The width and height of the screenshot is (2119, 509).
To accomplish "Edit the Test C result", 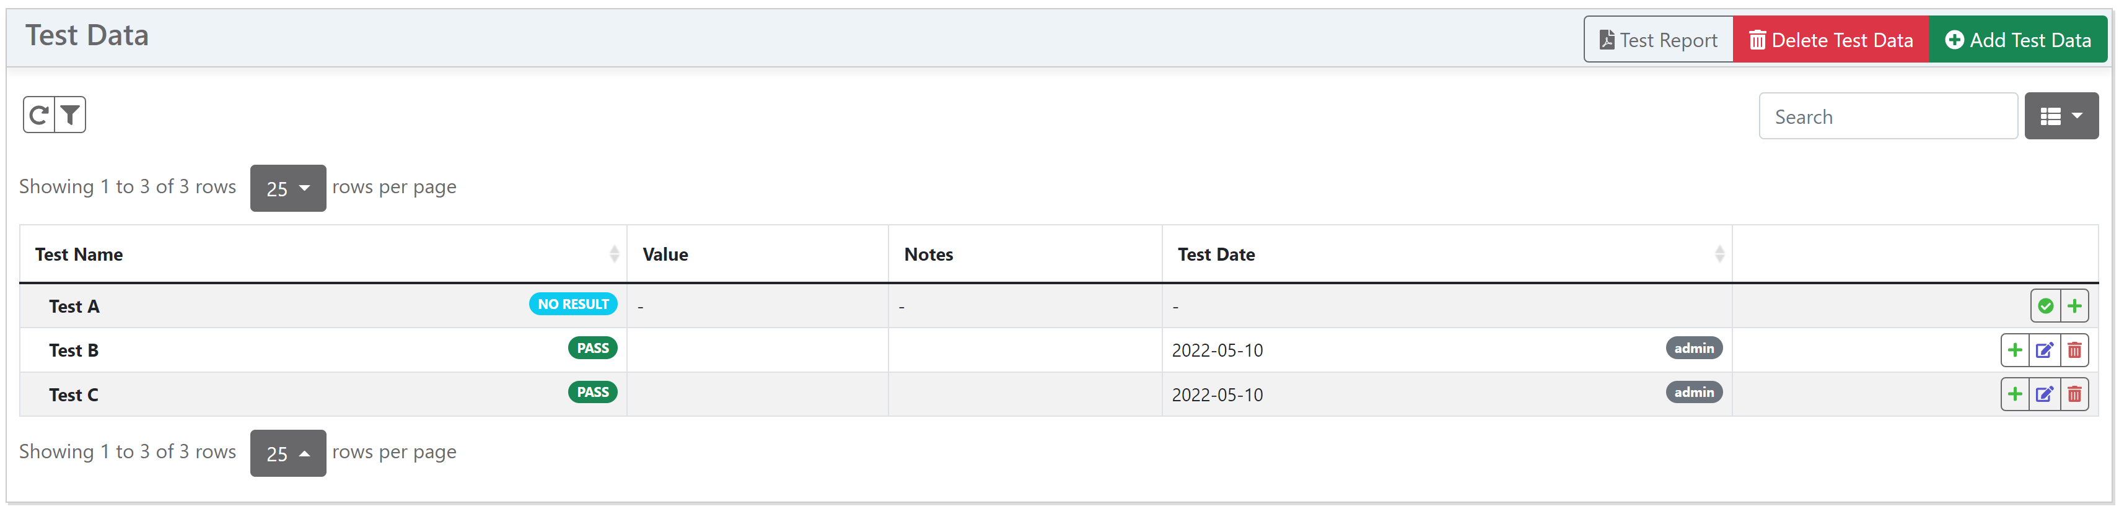I will pos(2044,394).
